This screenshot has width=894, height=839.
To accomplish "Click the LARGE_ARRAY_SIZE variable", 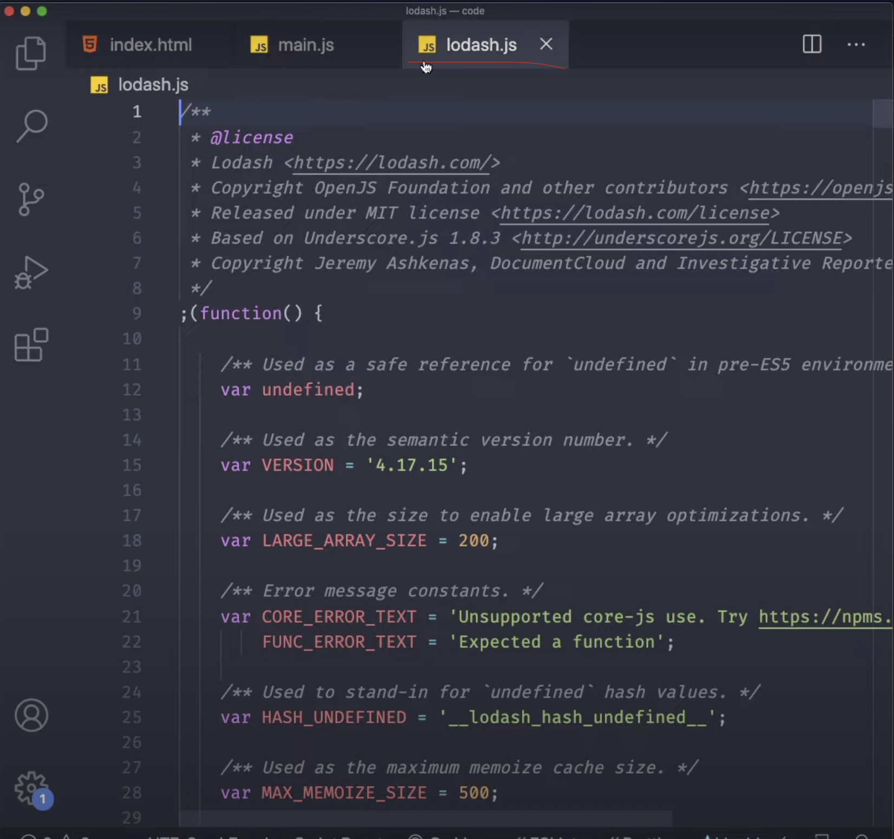I will tap(344, 541).
